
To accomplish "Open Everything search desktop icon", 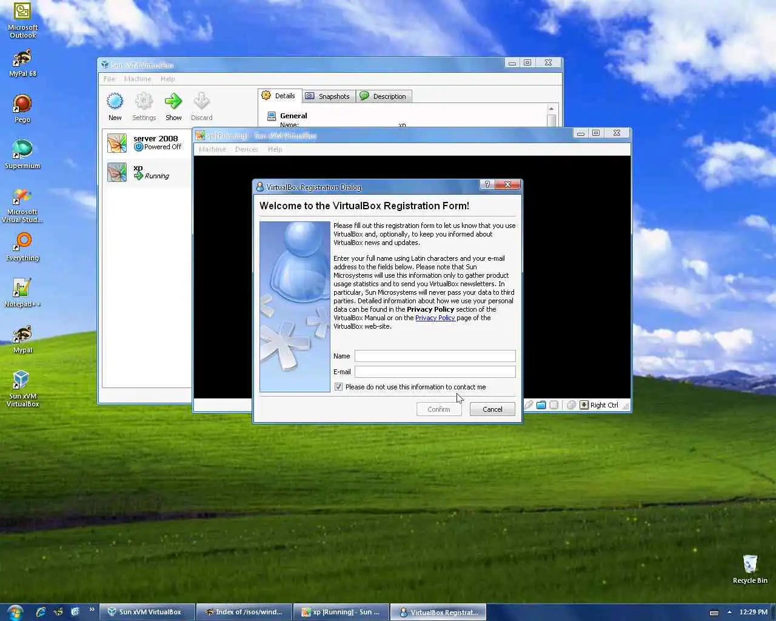I will (x=22, y=247).
